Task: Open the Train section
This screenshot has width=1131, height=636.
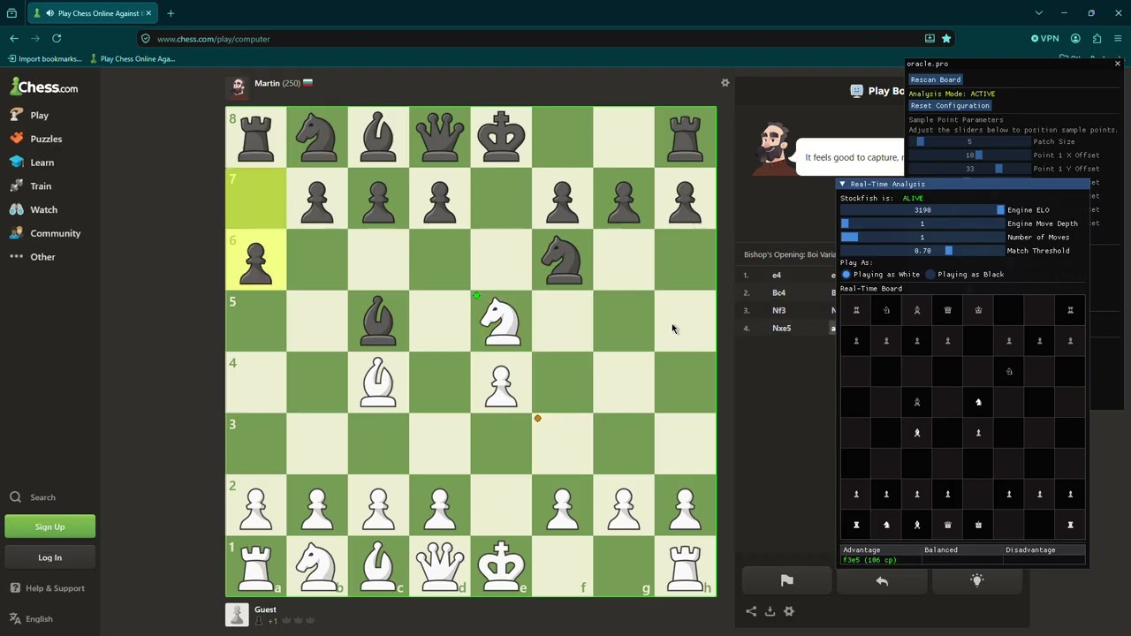Action: click(x=31, y=186)
